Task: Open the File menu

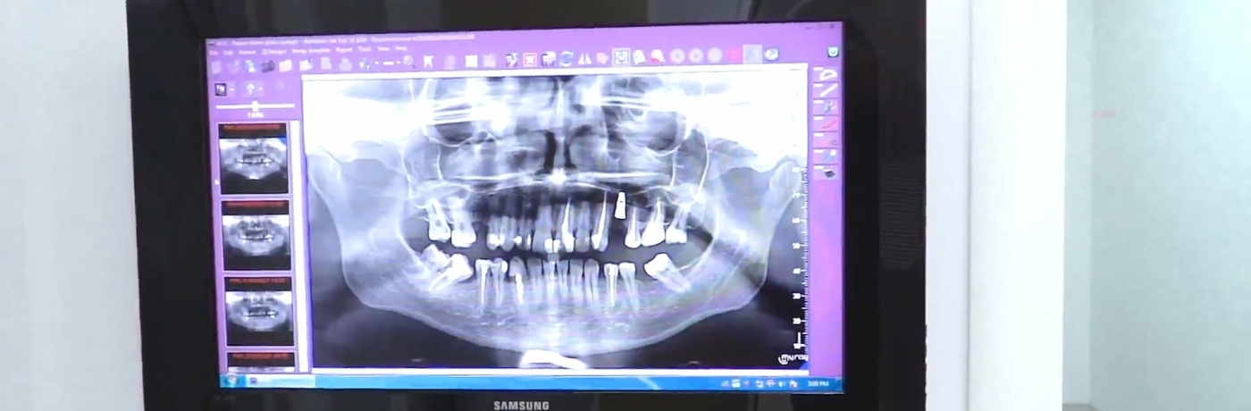Action: (x=214, y=52)
